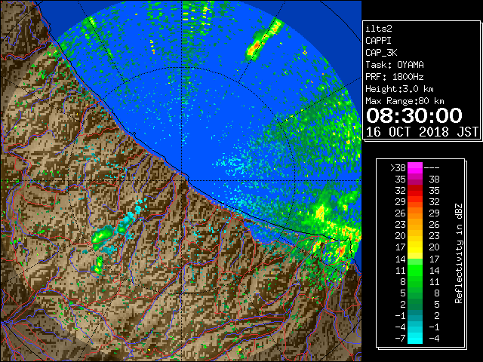The width and height of the screenshot is (483, 362).
Task: Click the '16 OCT 2018 JST' date
Action: 422,132
